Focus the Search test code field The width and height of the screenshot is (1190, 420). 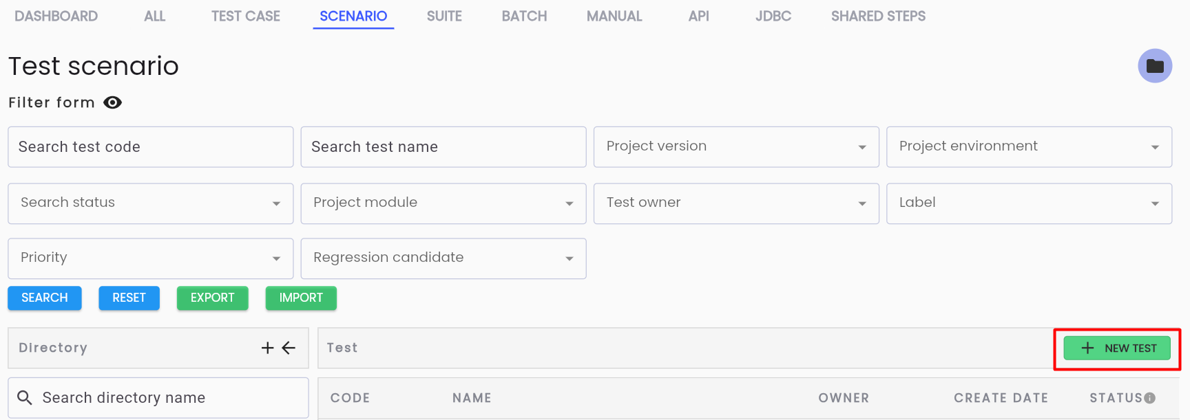[150, 146]
